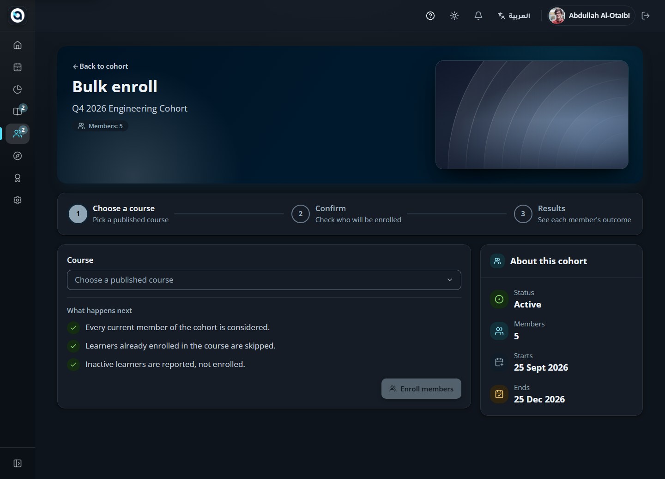Click 'Learners already enrolled in the course are skipped.'
This screenshot has height=479, width=665.
(x=181, y=346)
